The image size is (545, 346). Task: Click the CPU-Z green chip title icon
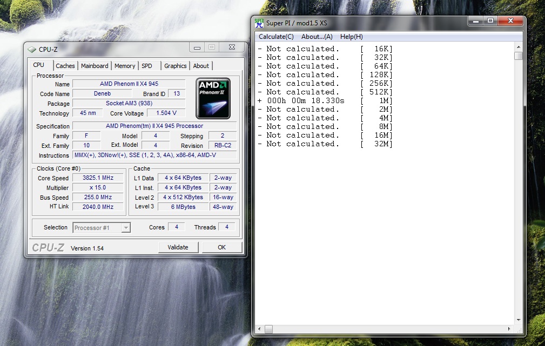[32, 49]
